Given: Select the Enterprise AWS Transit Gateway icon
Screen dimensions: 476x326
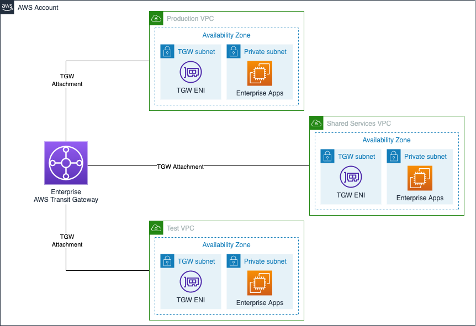Looking at the screenshot, I should (x=66, y=163).
